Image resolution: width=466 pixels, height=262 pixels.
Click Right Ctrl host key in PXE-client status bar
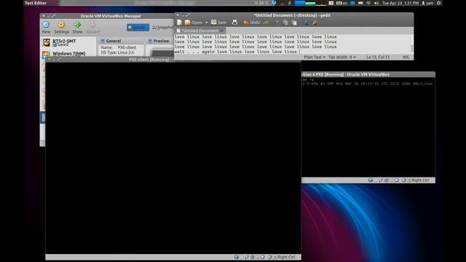[x=286, y=257]
